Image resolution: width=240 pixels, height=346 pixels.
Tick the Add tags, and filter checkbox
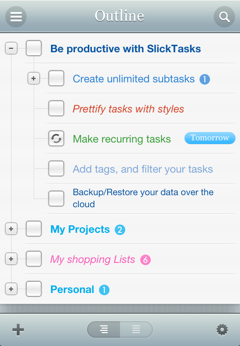[x=56, y=169]
